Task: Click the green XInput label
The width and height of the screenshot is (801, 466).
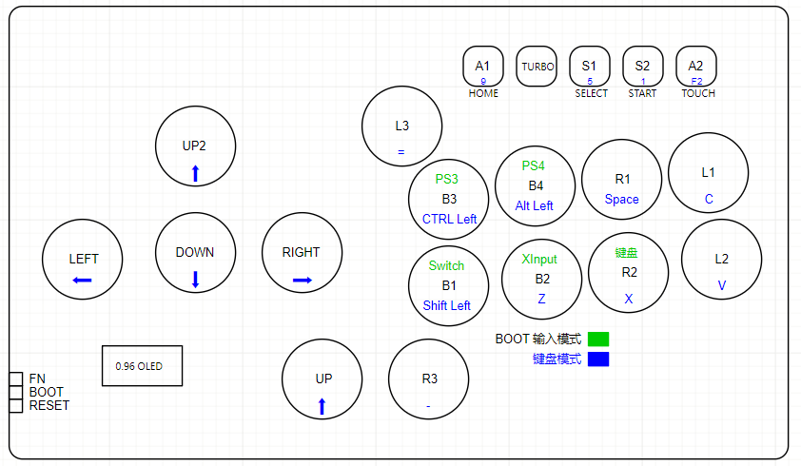Action: point(539,259)
